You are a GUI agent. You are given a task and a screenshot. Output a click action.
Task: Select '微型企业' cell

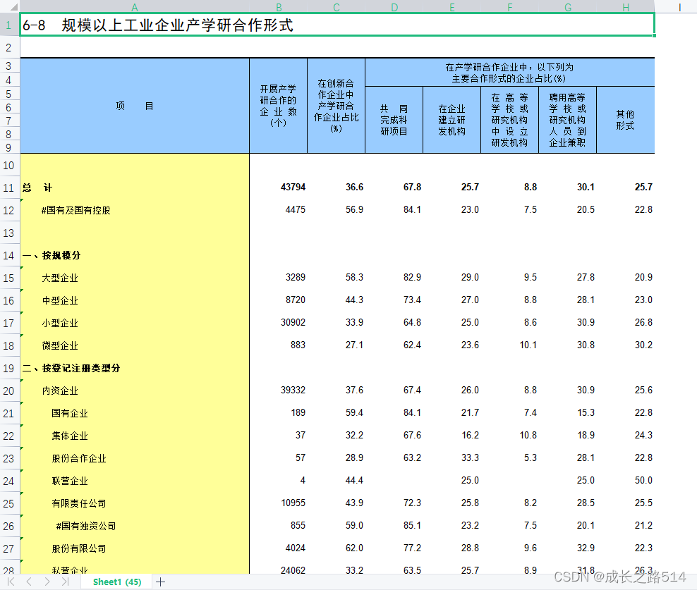pos(135,345)
